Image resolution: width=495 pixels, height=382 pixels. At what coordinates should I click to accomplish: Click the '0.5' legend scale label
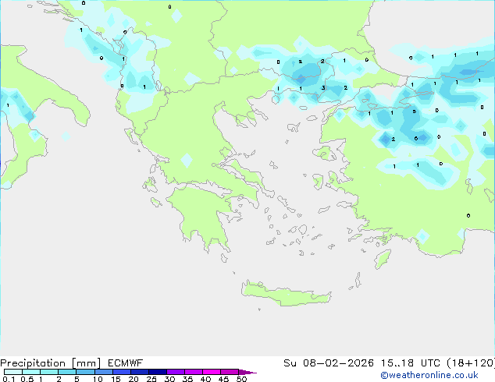click(x=27, y=379)
